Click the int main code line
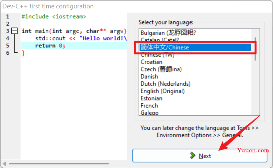Image resolution: width=273 pixels, height=168 pixels. click(74, 31)
